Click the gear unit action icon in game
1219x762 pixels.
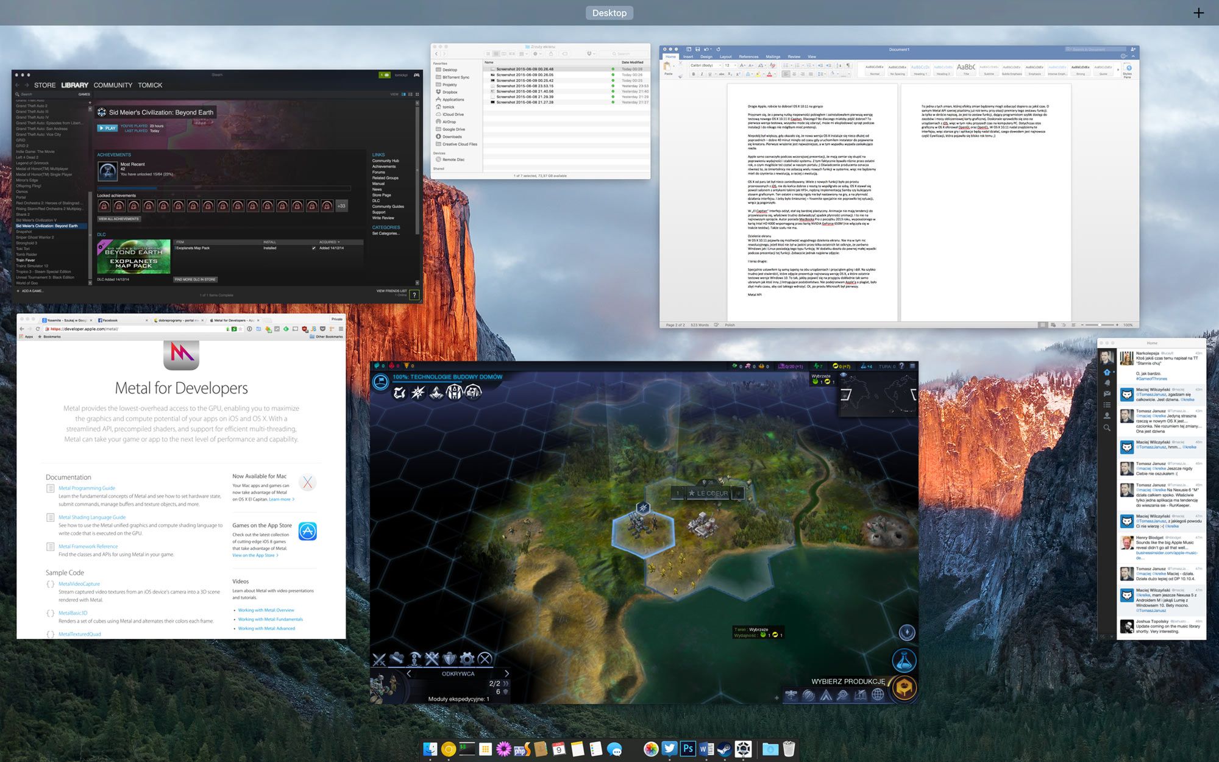coord(467,658)
